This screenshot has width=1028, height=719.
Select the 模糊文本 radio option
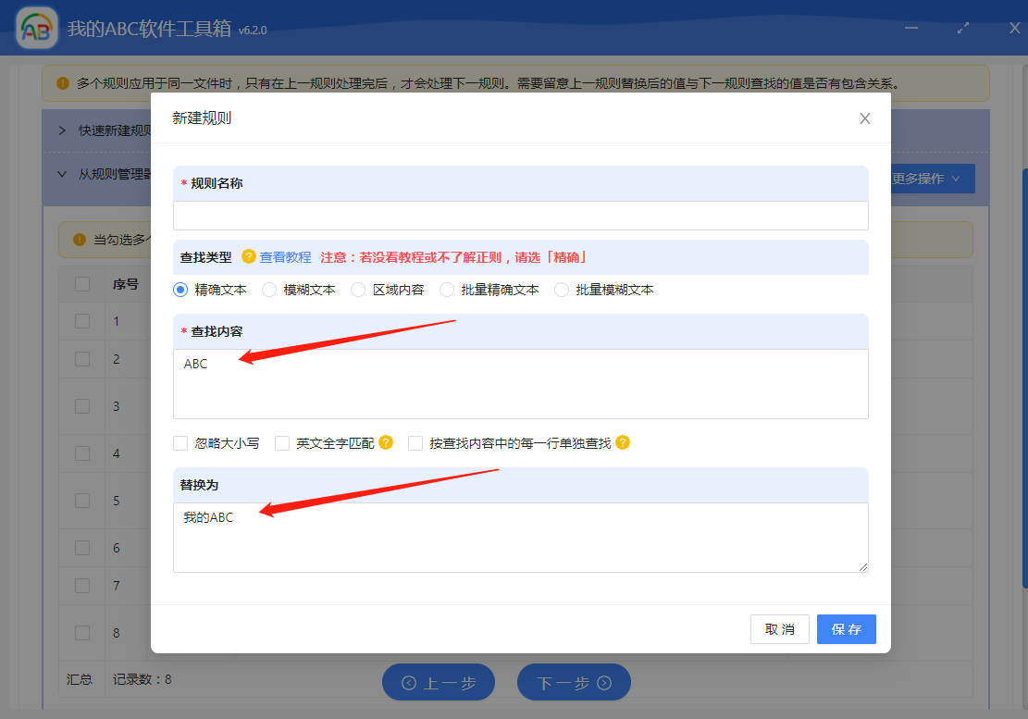click(269, 290)
